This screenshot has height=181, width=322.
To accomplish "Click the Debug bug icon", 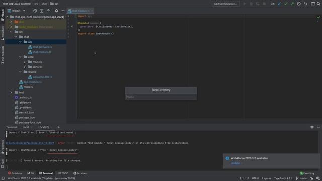I will 251,4.
